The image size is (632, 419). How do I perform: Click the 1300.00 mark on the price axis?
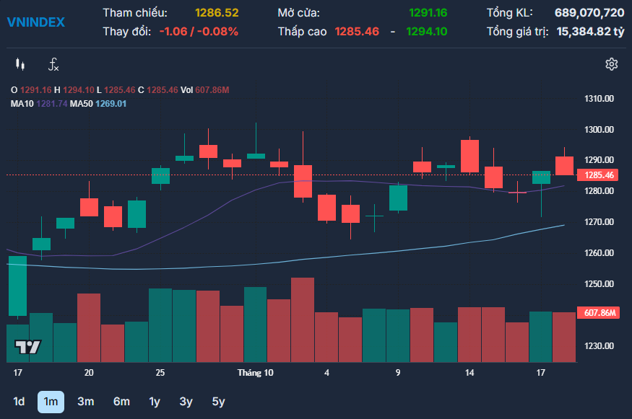[x=599, y=130]
